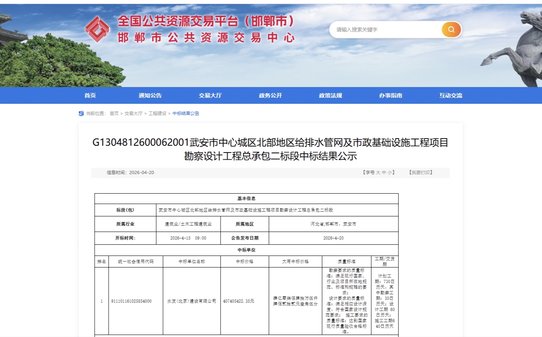Click the announcement title starting G1304812600062001
Screen dimensions: 542x337
click(x=271, y=149)
